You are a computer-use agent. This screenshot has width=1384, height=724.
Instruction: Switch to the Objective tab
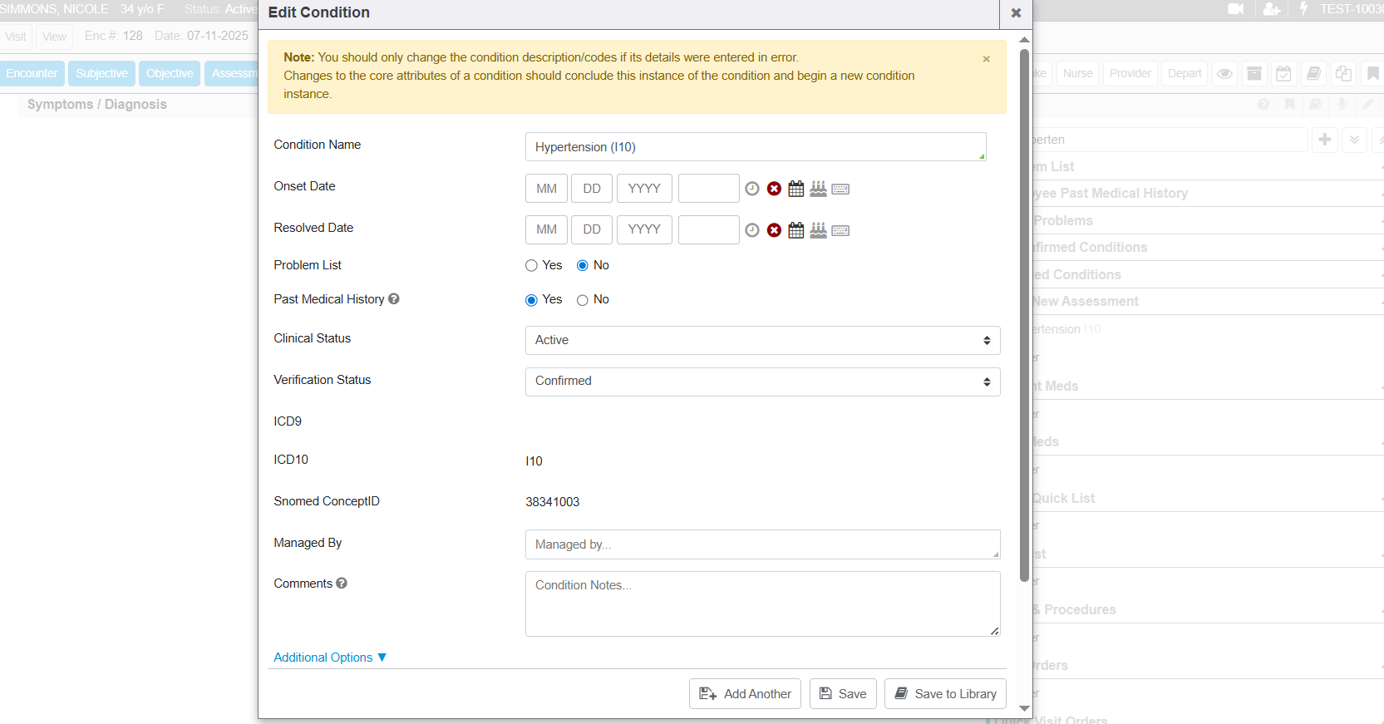[170, 73]
